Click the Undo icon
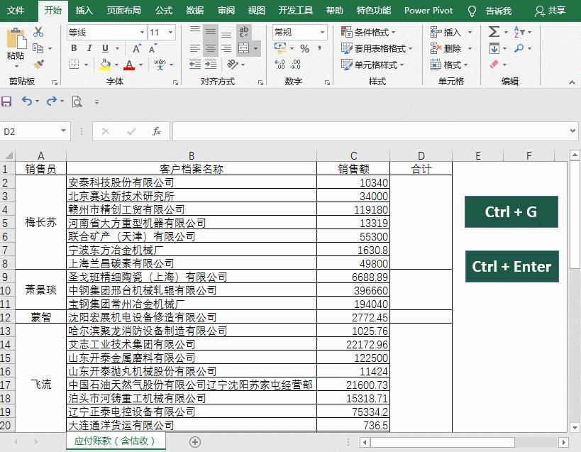 click(27, 101)
